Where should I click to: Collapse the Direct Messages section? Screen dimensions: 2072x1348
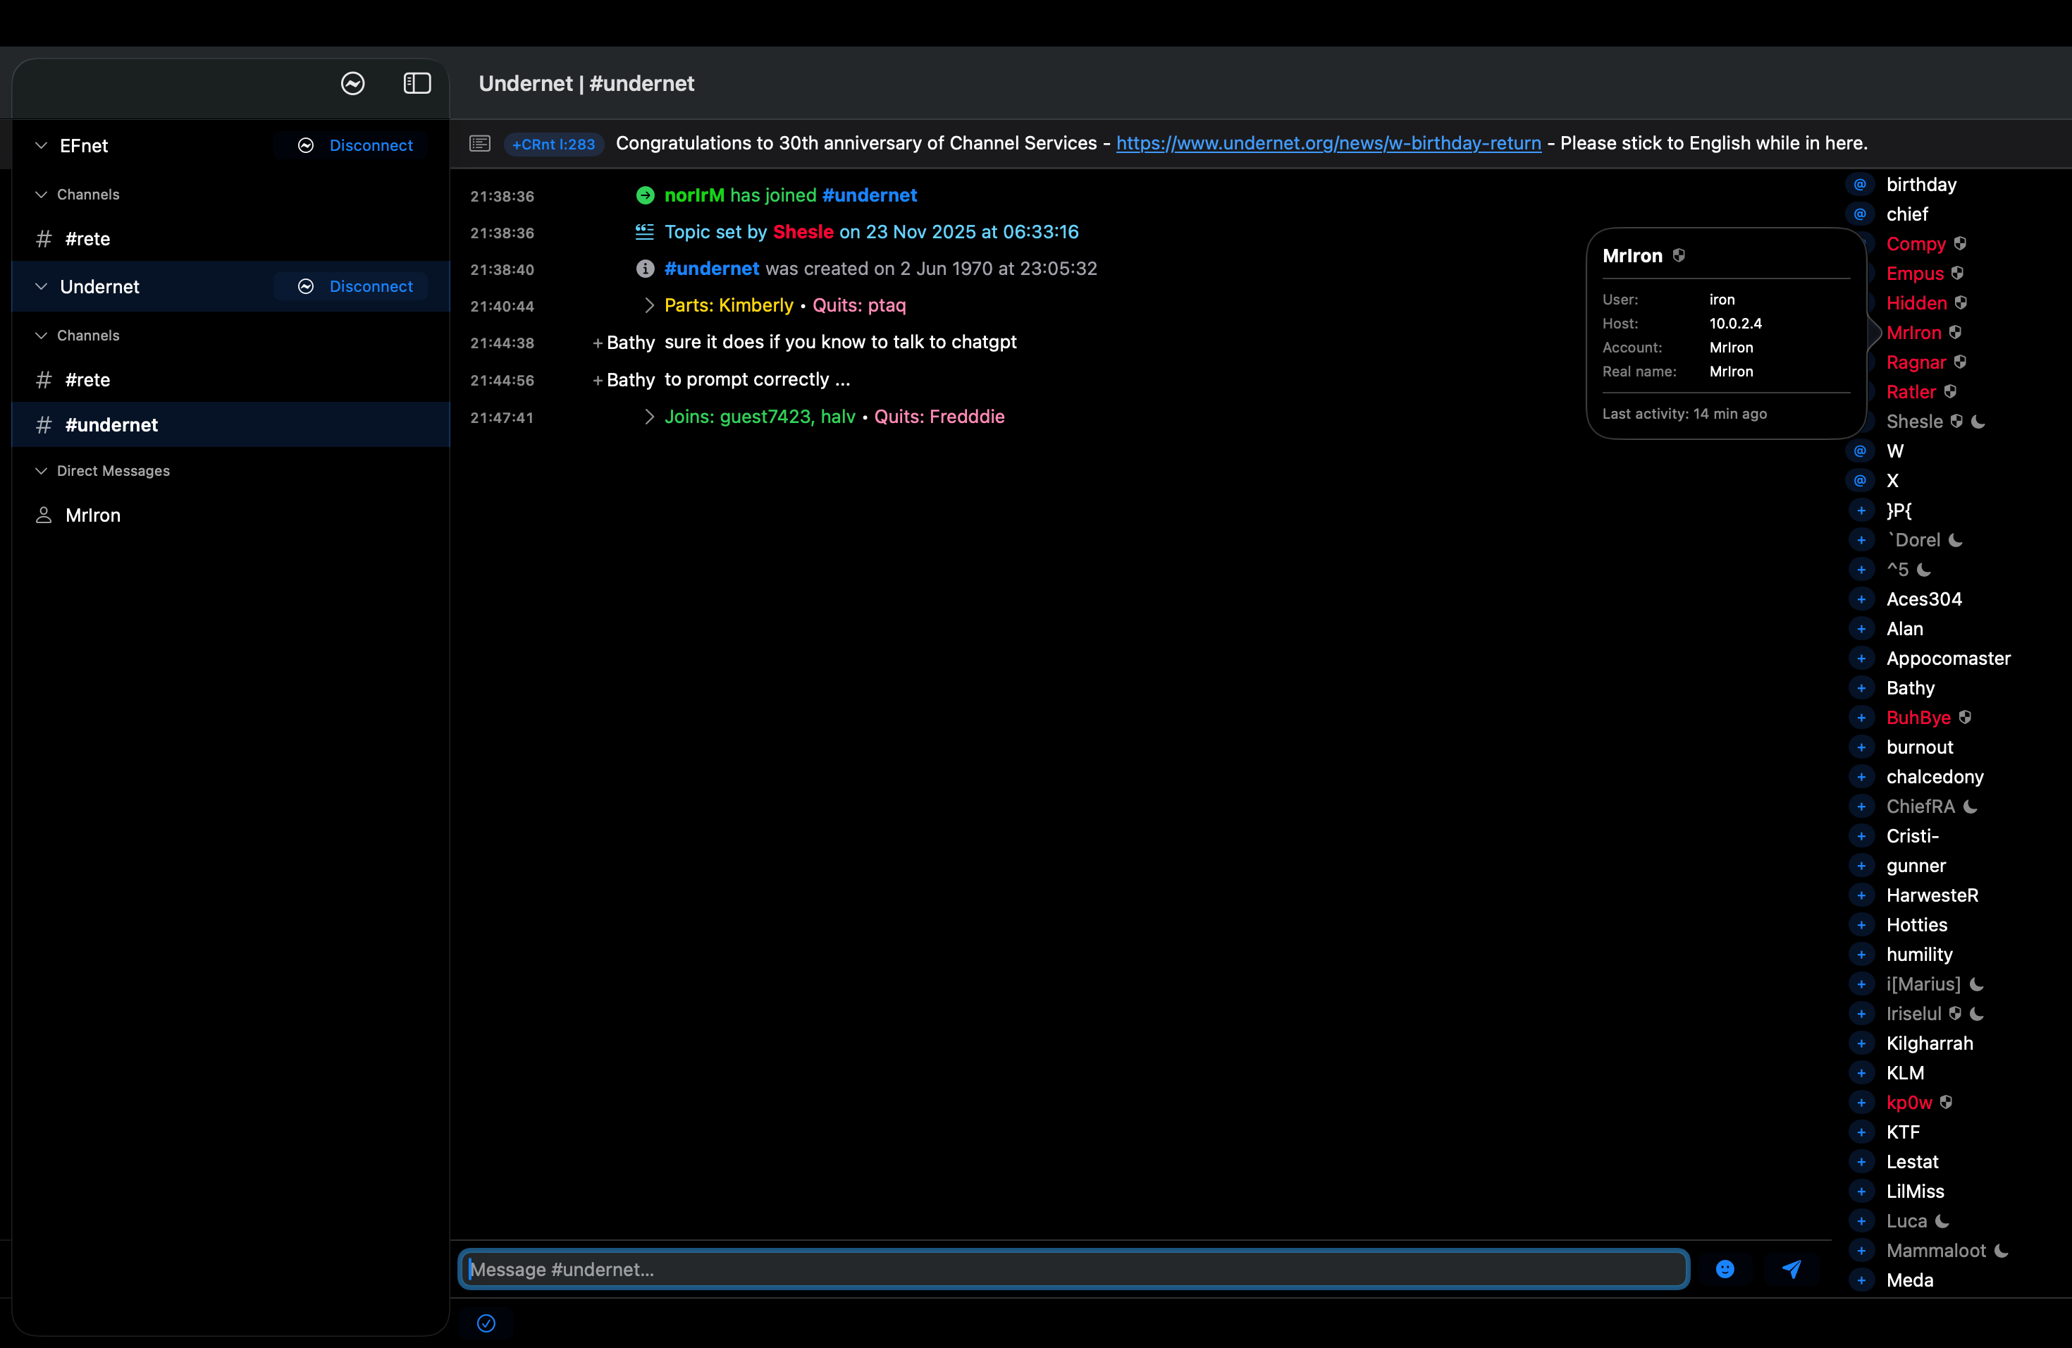coord(40,470)
